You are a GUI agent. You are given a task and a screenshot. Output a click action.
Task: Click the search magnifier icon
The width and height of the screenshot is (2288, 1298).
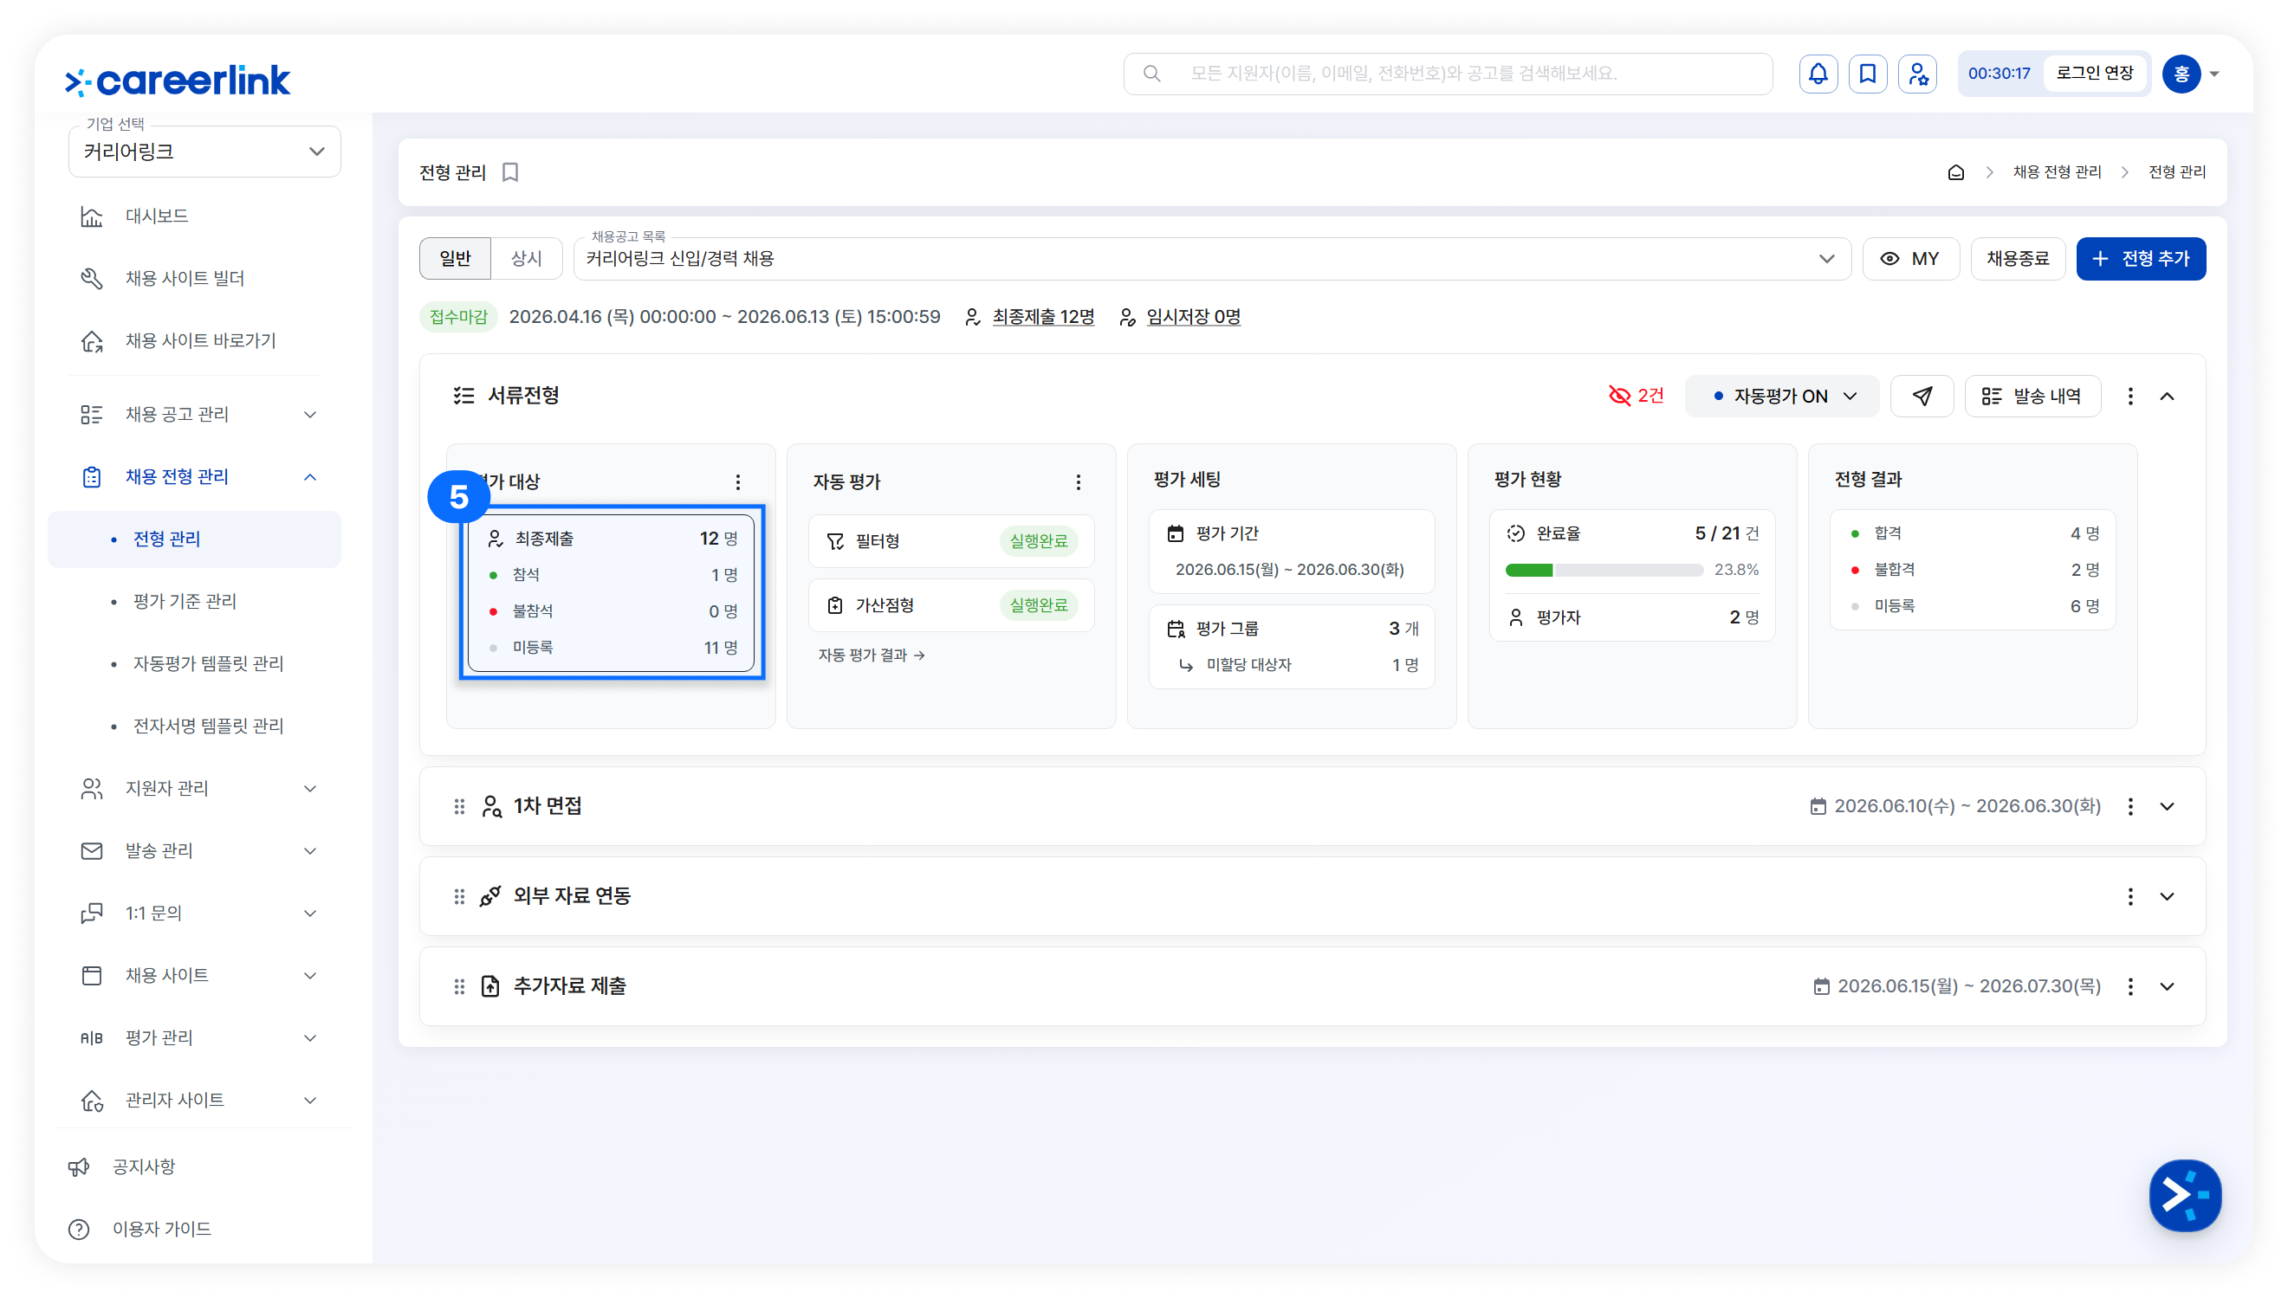[x=1152, y=74]
